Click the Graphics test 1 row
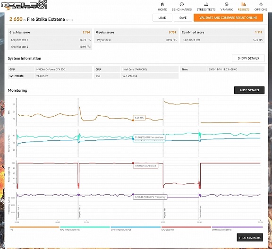 [50, 40]
